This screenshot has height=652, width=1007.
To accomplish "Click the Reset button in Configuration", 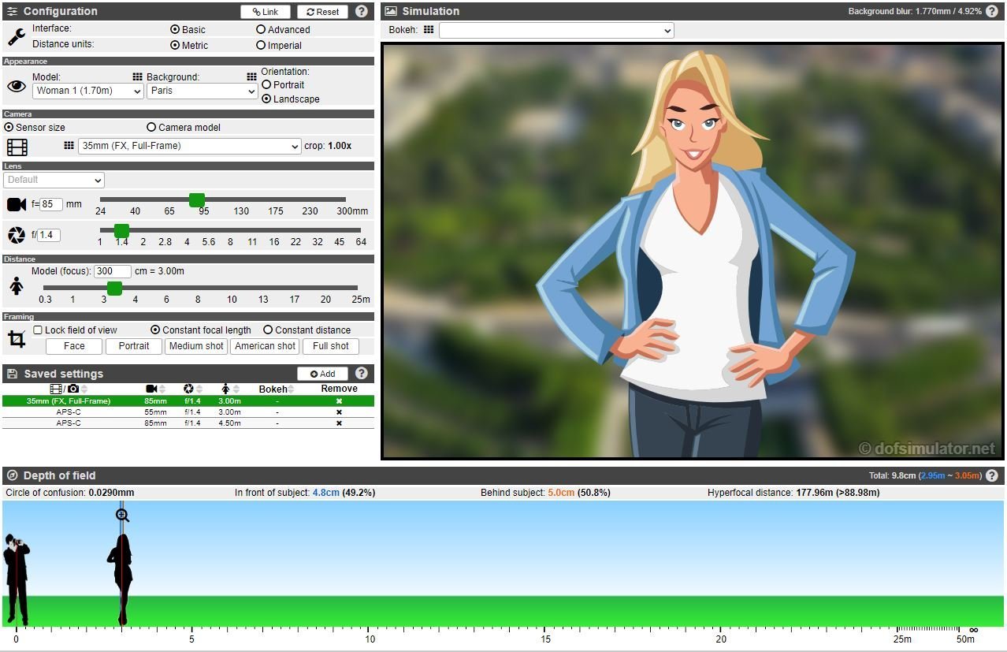I will coord(322,11).
